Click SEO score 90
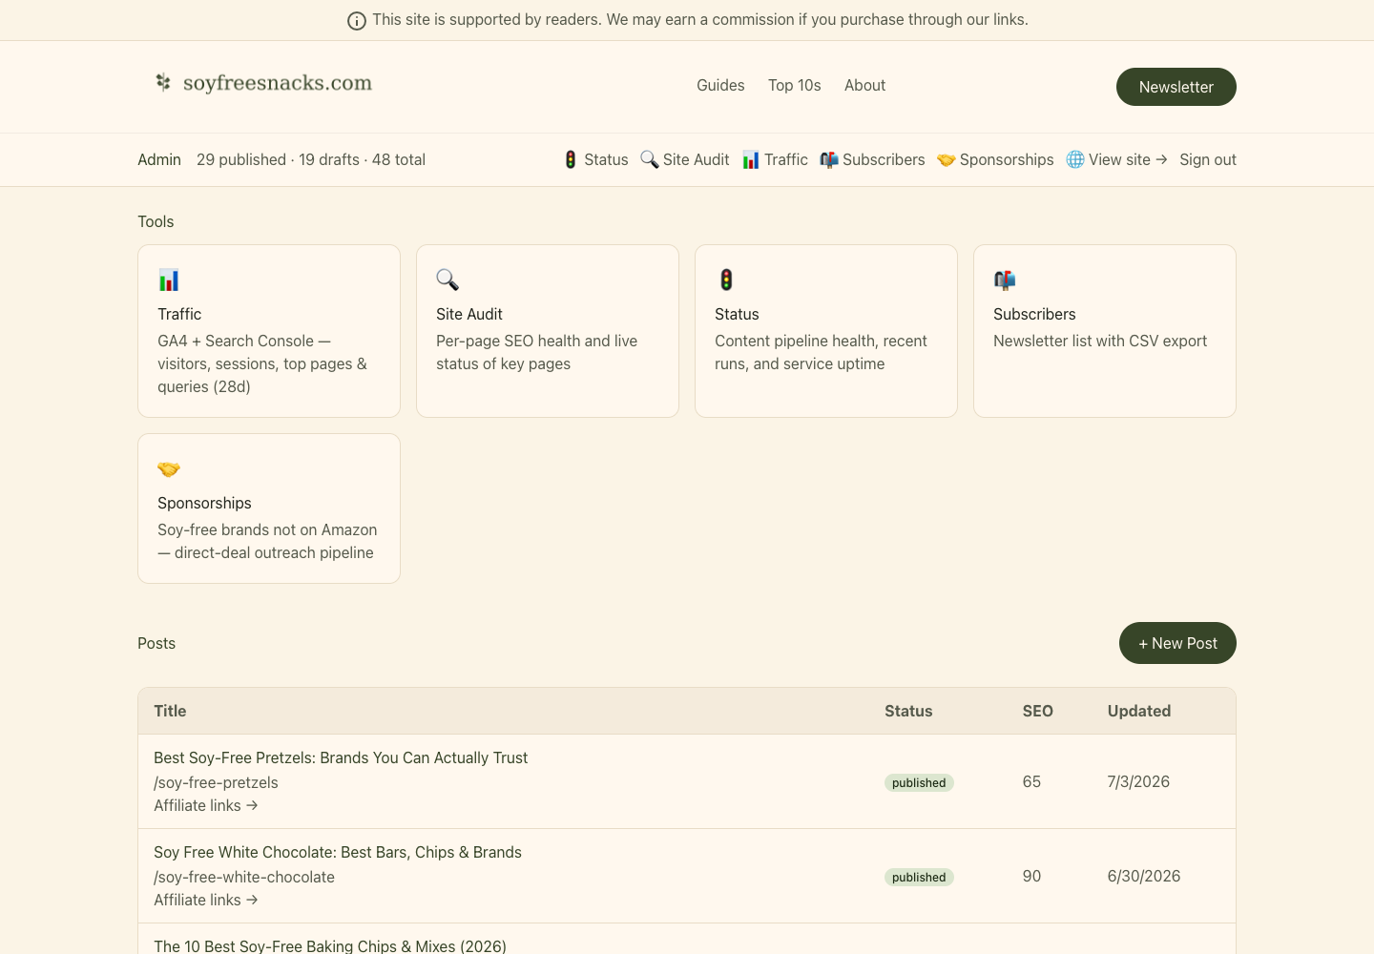This screenshot has height=954, width=1374. point(1031,876)
